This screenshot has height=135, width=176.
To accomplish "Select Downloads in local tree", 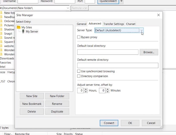I will click(x=7, y=58).
